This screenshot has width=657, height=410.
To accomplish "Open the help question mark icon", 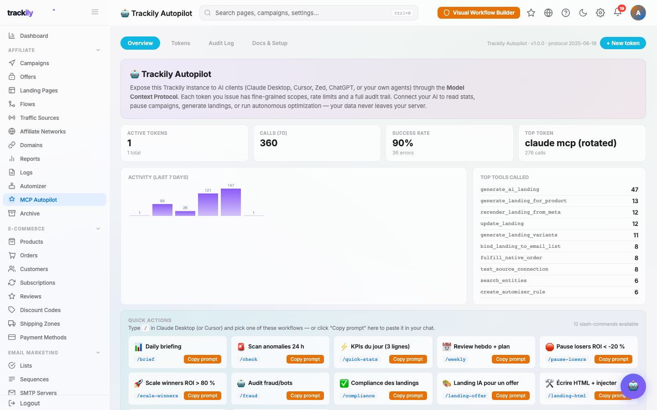I will pyautogui.click(x=566, y=13).
